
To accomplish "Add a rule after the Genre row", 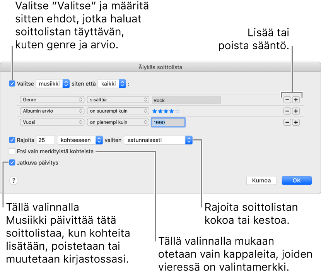I will point(296,100).
